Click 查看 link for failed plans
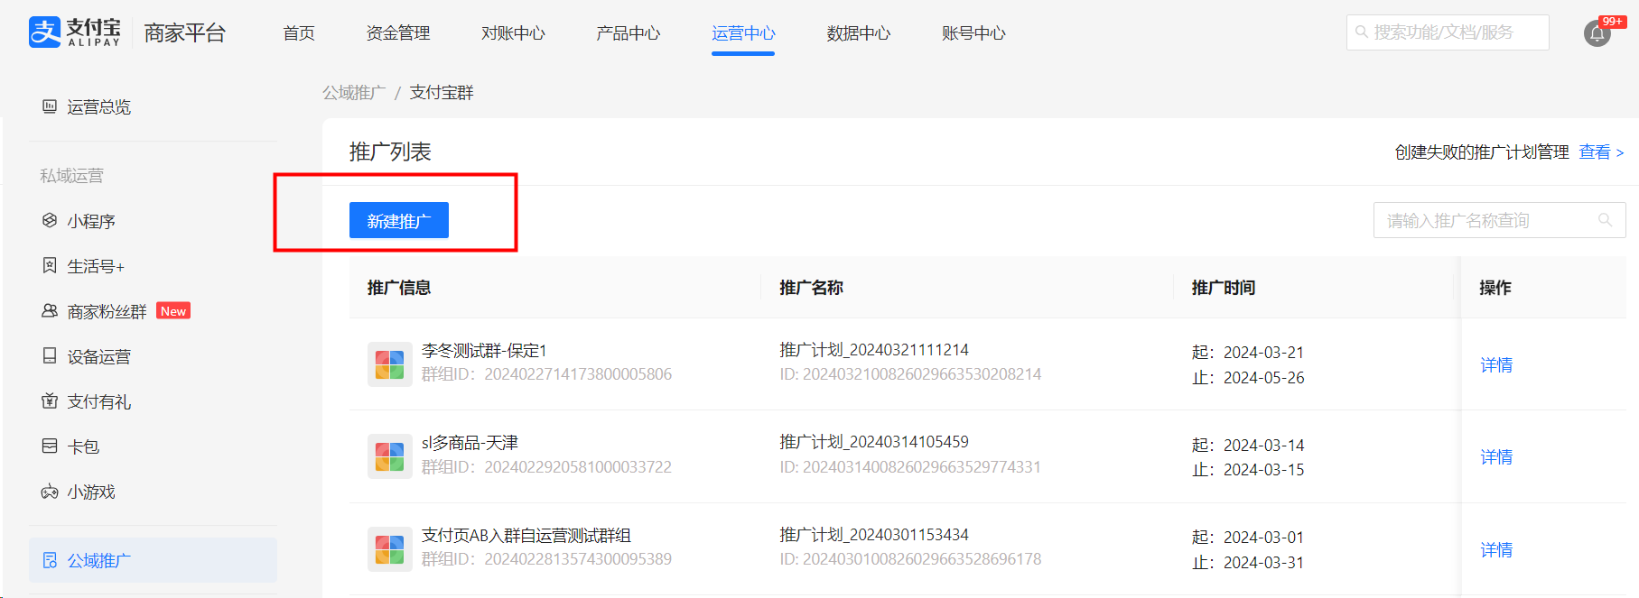 tap(1594, 152)
